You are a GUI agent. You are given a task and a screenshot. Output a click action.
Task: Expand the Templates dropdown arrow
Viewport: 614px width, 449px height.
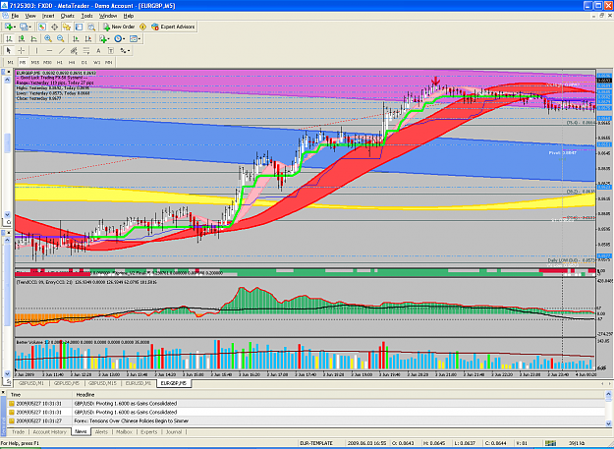coord(140,38)
